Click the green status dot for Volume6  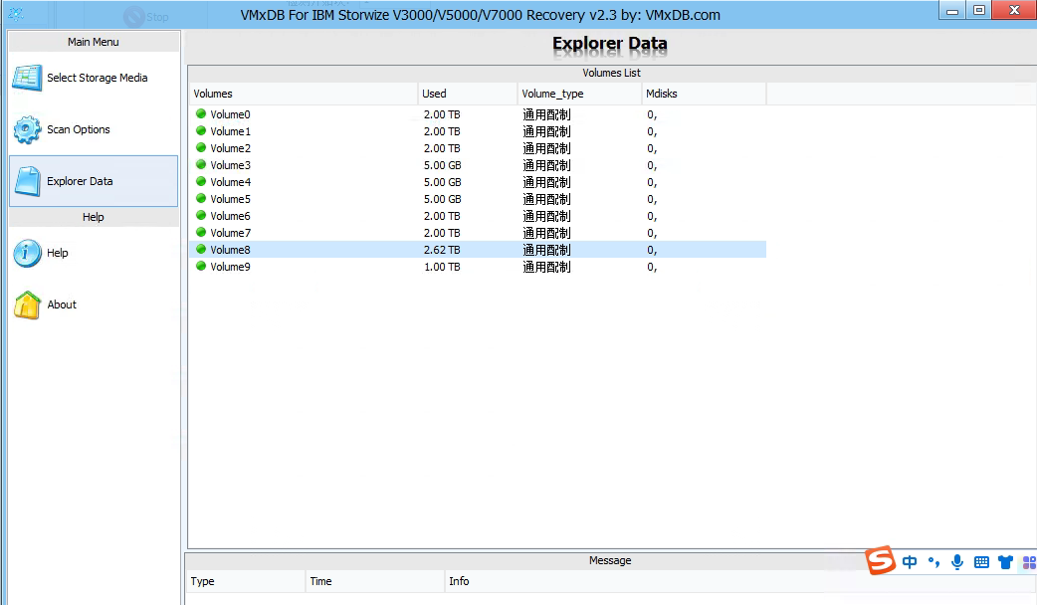click(201, 216)
